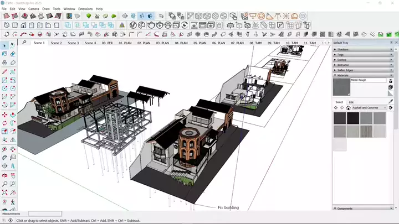Select the darkest asphalt material swatch

click(352, 118)
